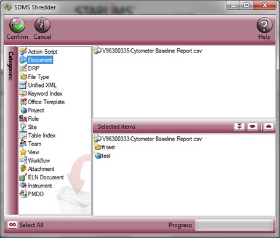Click the Help text label
Screen dimensions: 280x238
tap(264, 37)
